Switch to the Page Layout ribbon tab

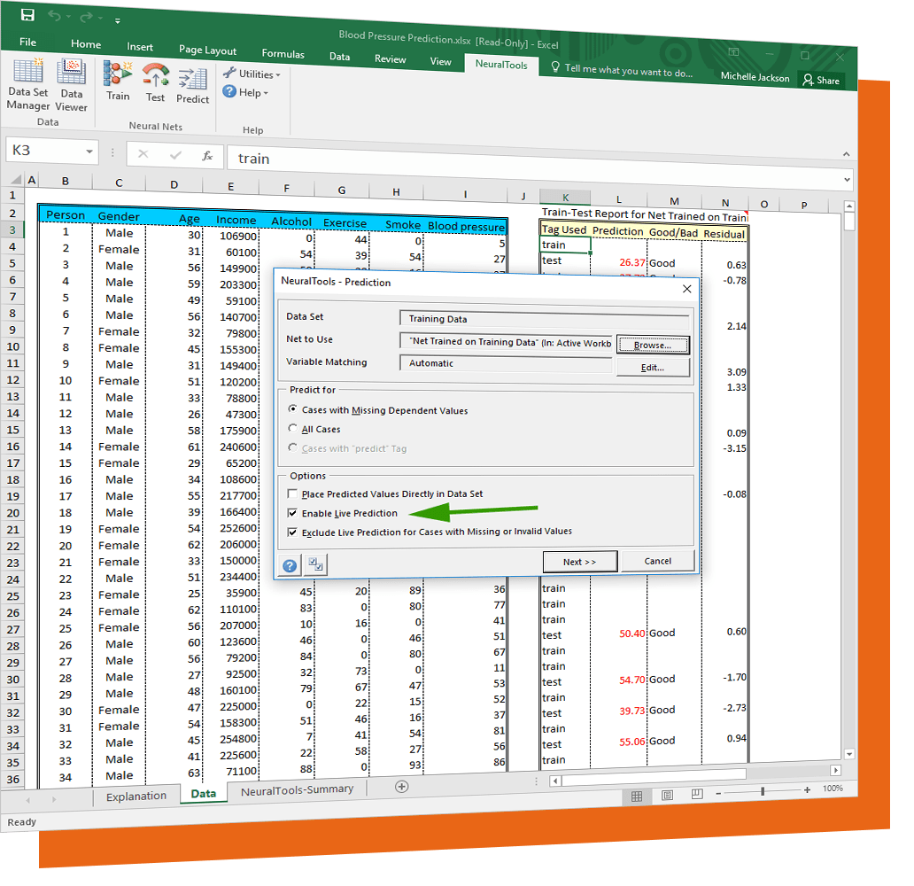pos(207,51)
